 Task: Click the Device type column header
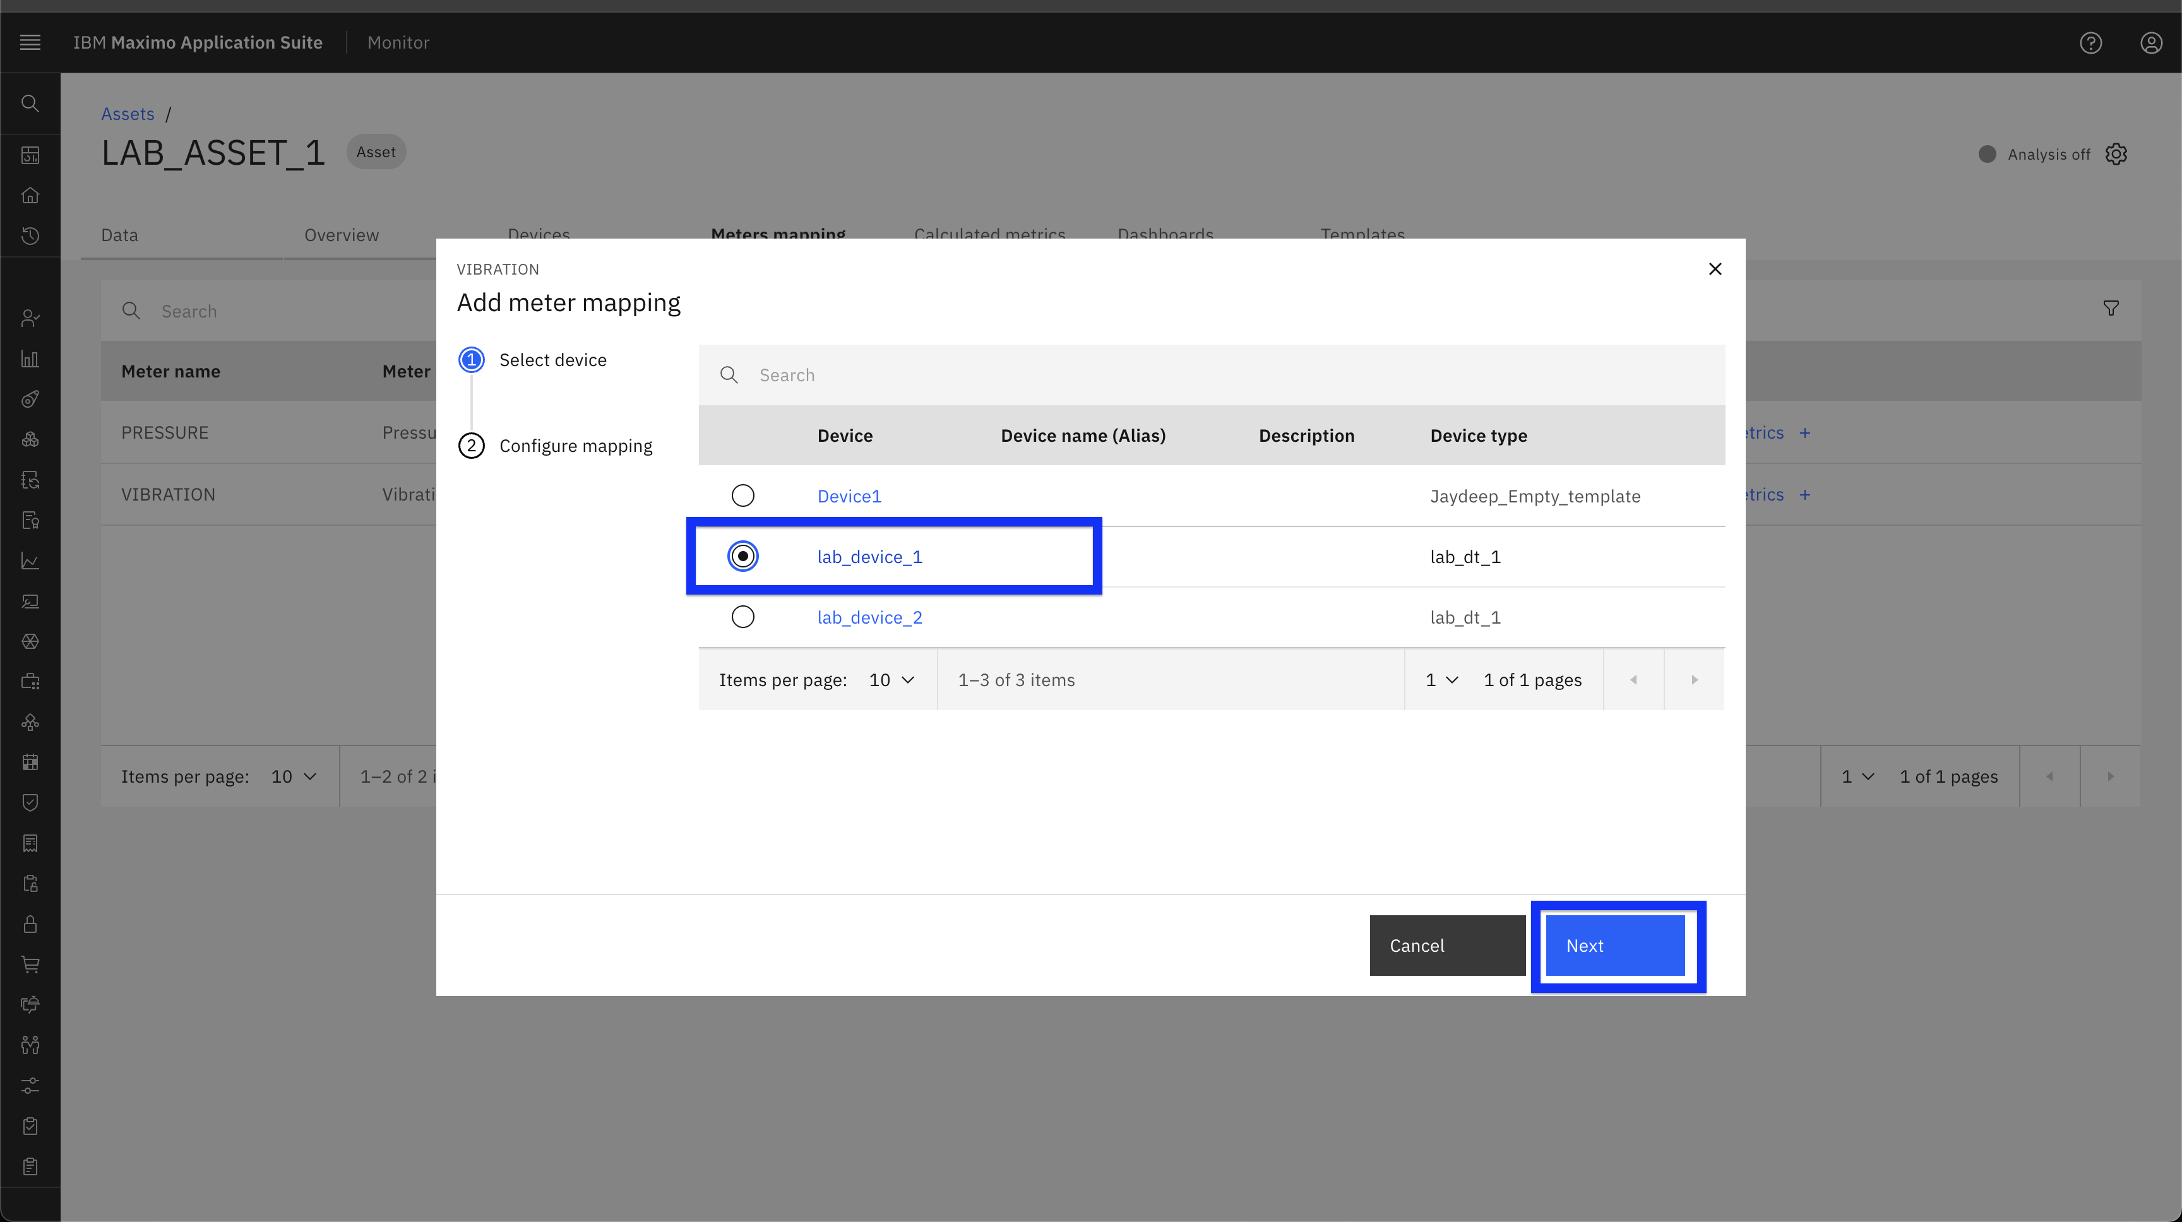1479,436
